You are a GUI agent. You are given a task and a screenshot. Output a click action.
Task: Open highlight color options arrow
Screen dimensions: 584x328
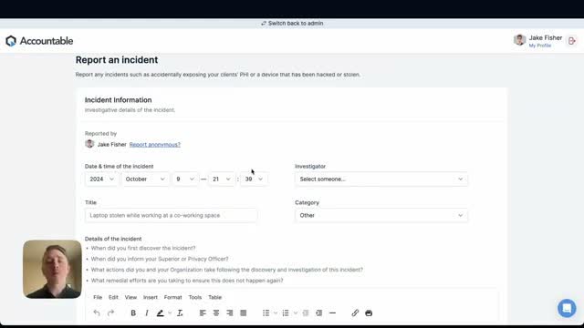click(170, 313)
